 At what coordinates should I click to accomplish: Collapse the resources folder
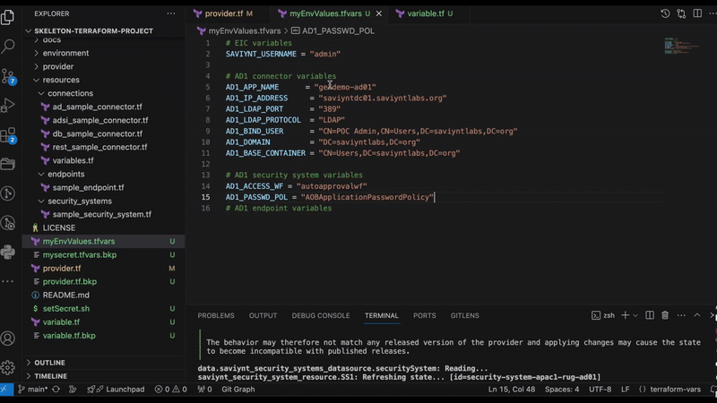pos(61,80)
